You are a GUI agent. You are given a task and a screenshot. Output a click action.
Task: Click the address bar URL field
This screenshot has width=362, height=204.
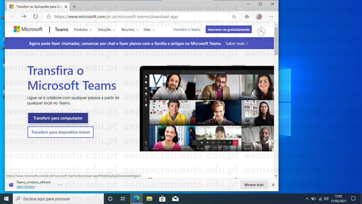[x=138, y=16]
